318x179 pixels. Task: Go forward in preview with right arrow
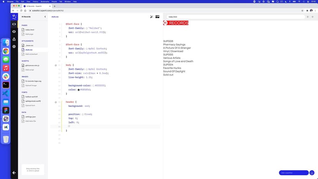point(313,17)
